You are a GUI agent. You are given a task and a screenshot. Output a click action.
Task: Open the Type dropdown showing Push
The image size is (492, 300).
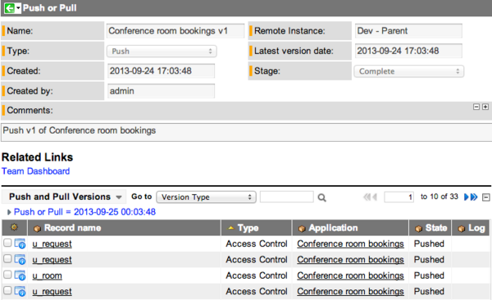(162, 51)
